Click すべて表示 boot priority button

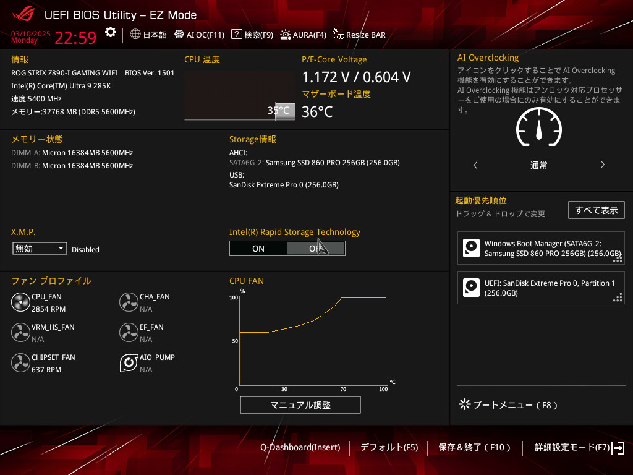597,210
